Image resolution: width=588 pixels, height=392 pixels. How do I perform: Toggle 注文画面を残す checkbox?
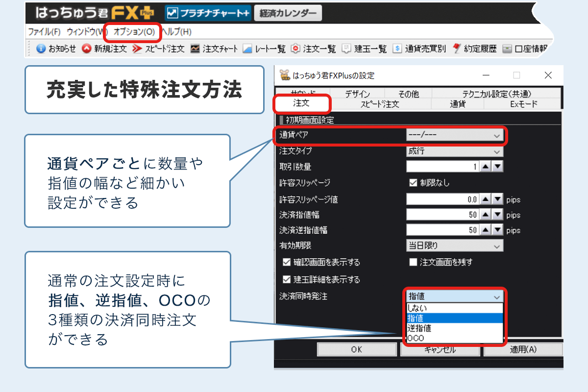click(x=413, y=262)
